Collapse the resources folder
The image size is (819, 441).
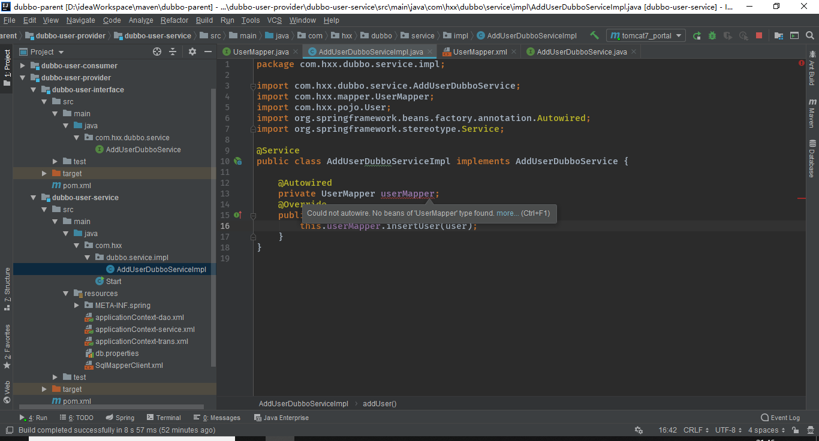[x=66, y=294]
